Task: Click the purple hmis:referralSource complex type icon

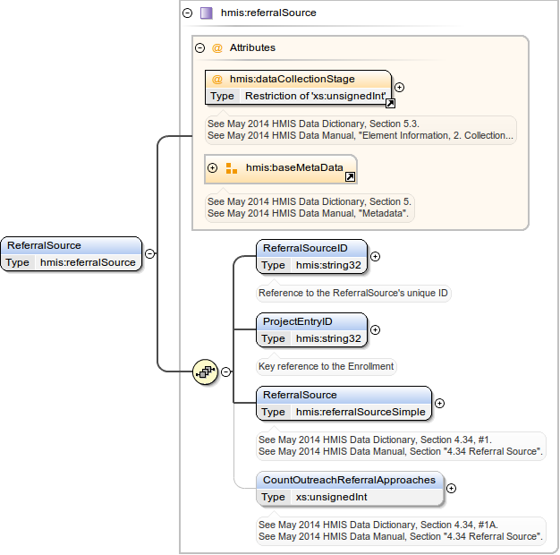Action: tap(207, 13)
